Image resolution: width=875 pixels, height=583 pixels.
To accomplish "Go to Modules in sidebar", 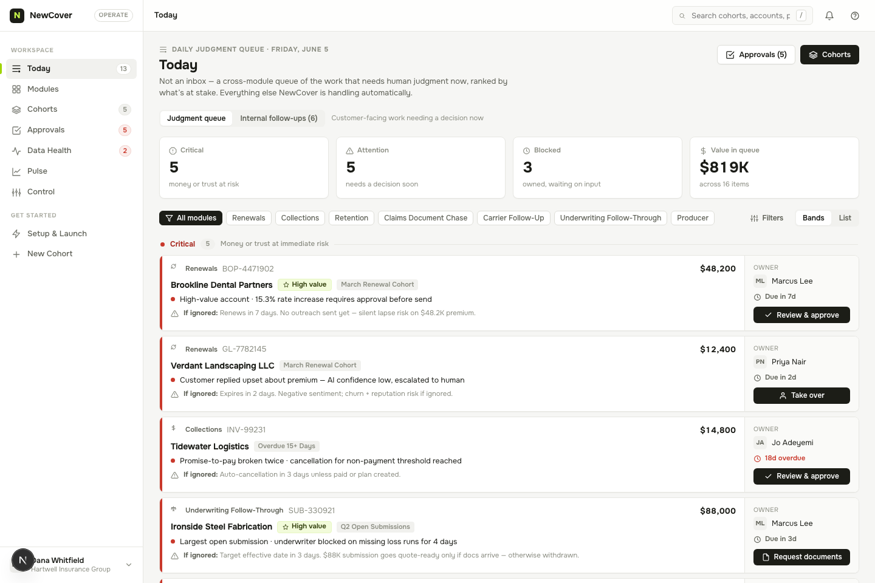I will 71,89.
